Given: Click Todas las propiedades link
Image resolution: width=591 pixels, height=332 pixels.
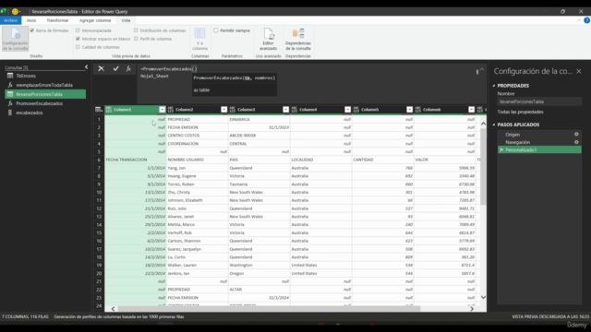Looking at the screenshot, I should (520, 112).
